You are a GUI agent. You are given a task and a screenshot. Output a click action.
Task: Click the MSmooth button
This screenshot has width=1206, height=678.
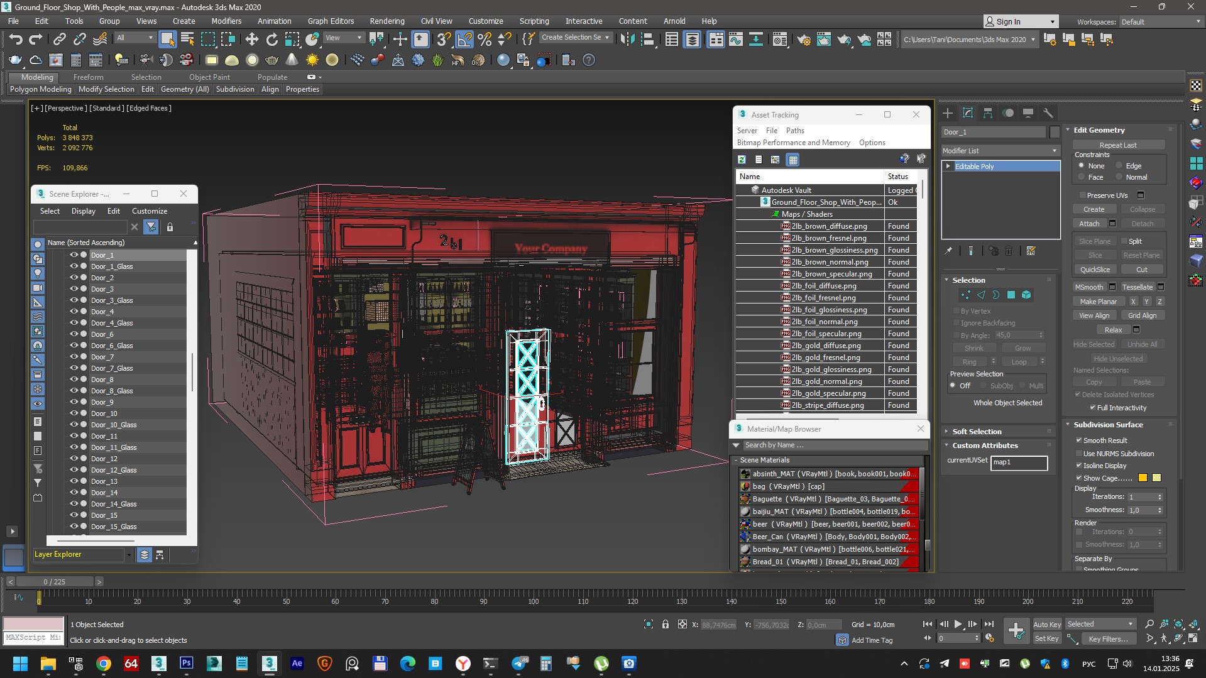pos(1089,287)
